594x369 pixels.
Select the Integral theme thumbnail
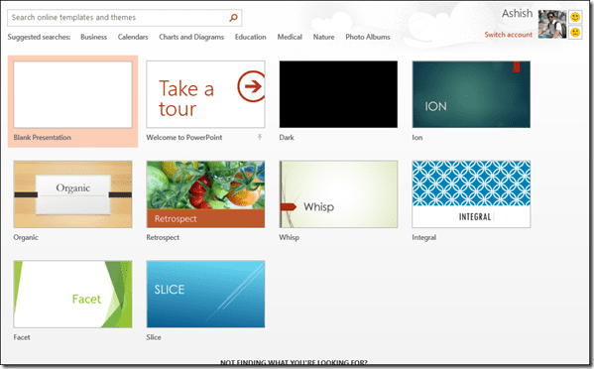pos(471,194)
